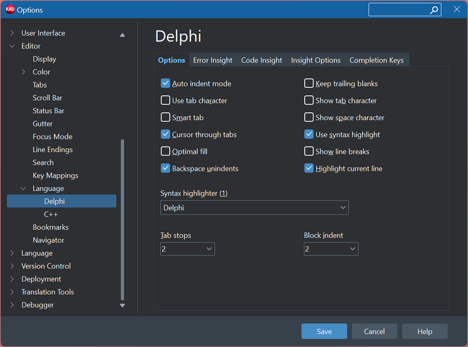This screenshot has height=347, width=468.
Task: Disable Use syntax highlight
Action: [x=309, y=135]
